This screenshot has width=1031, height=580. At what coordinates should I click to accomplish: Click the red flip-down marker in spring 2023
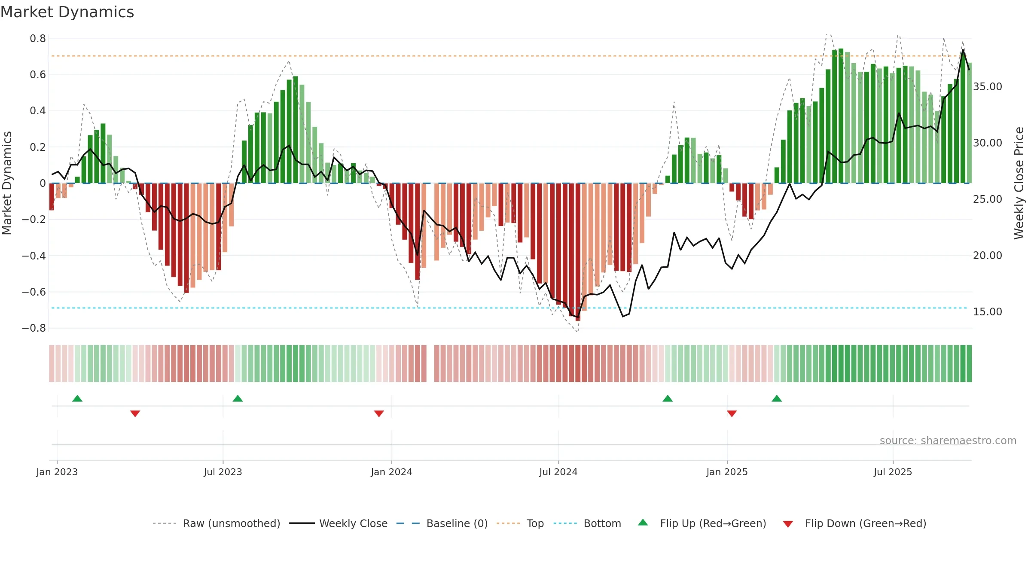tap(135, 413)
